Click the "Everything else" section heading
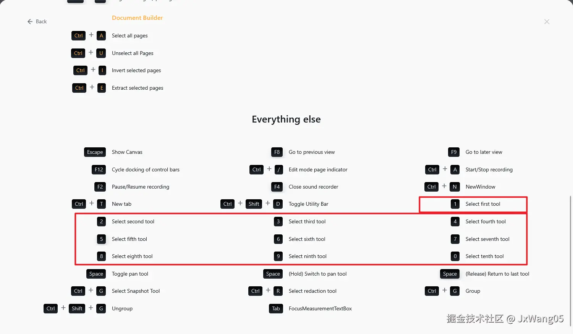Image resolution: width=573 pixels, height=334 pixels. click(x=286, y=119)
